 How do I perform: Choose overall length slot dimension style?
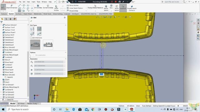(x=48, y=45)
